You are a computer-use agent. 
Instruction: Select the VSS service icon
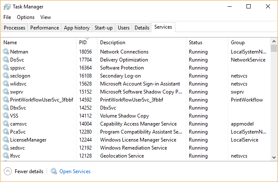click(x=6, y=116)
